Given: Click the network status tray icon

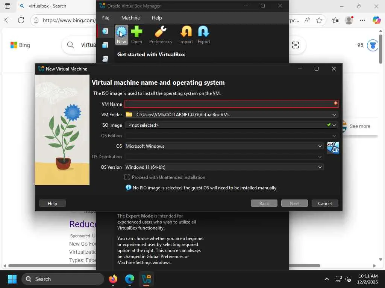Looking at the screenshot, I should click(339, 279).
